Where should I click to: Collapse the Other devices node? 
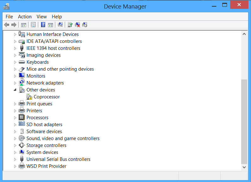[15, 90]
